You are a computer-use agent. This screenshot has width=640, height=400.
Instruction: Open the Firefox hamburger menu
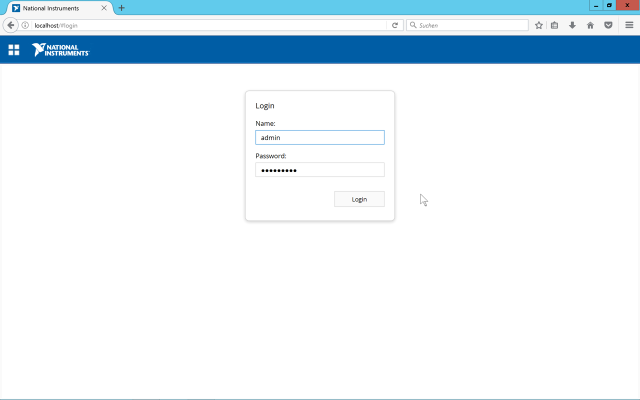(x=629, y=25)
